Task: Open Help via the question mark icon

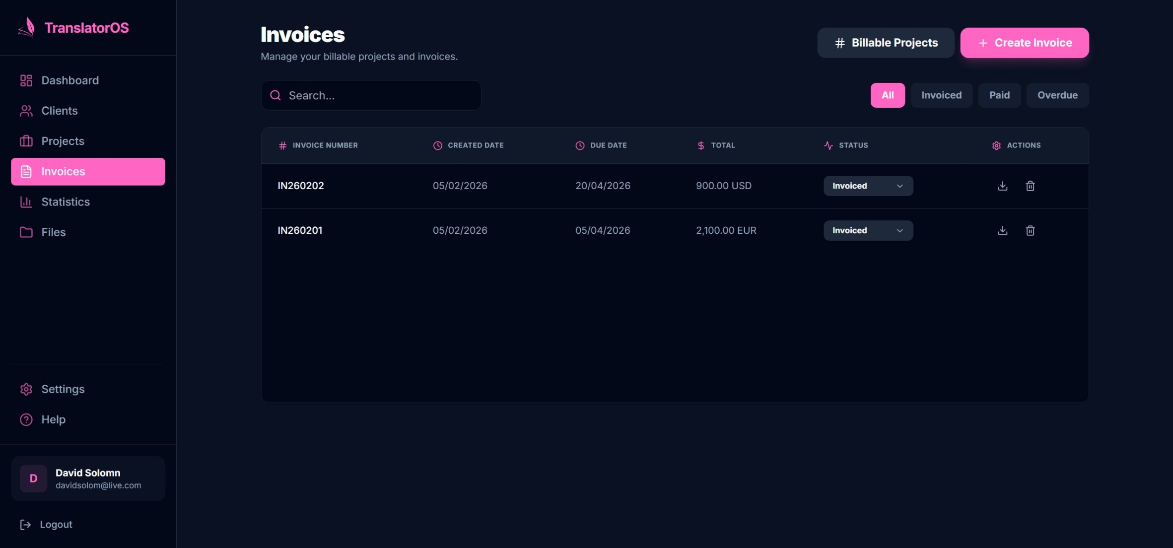Action: (26, 419)
